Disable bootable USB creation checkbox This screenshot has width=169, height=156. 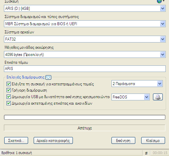click(x=8, y=96)
